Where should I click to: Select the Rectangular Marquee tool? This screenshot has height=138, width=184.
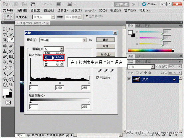(x=5, y=29)
